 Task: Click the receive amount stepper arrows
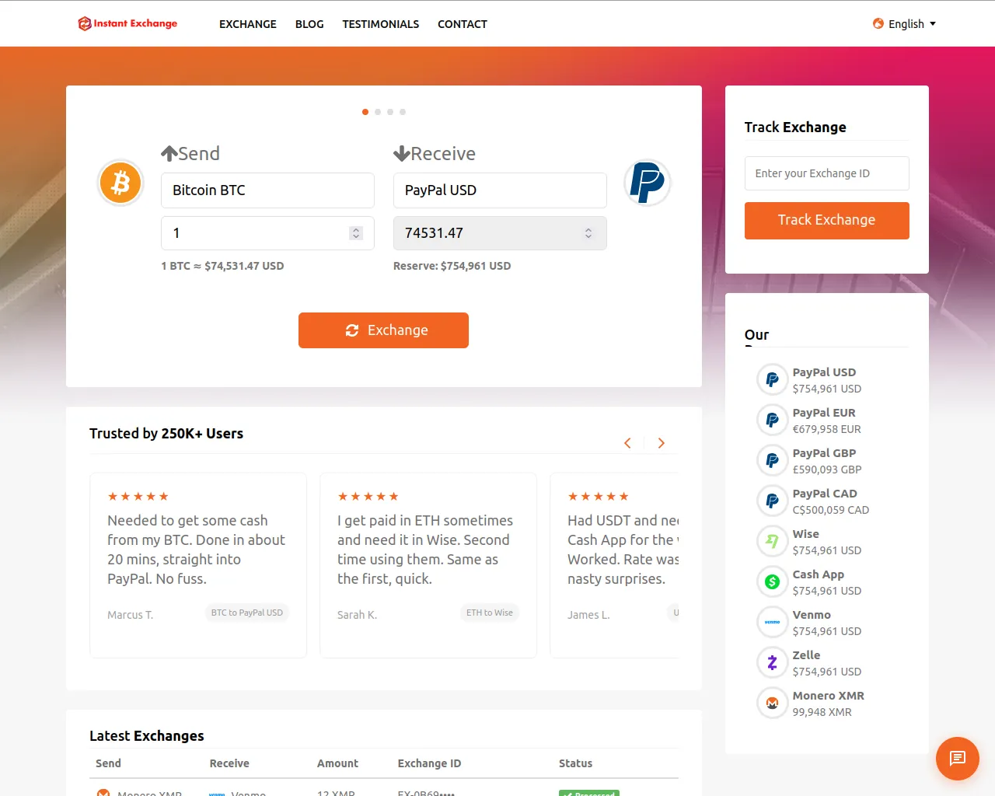(x=588, y=233)
